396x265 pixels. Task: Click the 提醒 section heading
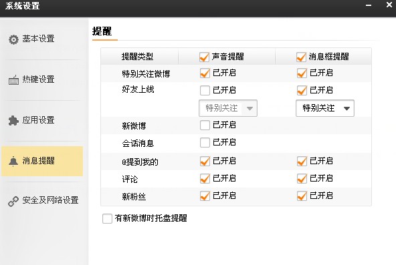pyautogui.click(x=102, y=31)
